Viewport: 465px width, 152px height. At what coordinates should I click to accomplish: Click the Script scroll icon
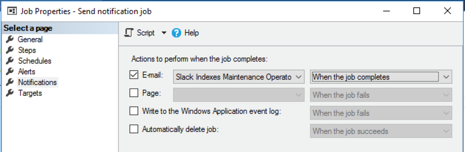(x=128, y=33)
